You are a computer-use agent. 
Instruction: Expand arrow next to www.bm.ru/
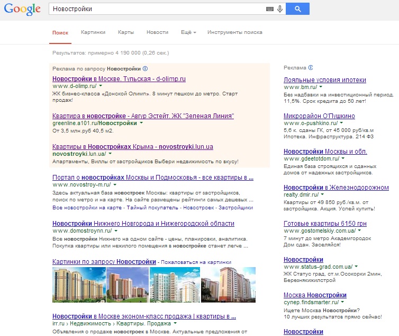pyautogui.click(x=321, y=87)
